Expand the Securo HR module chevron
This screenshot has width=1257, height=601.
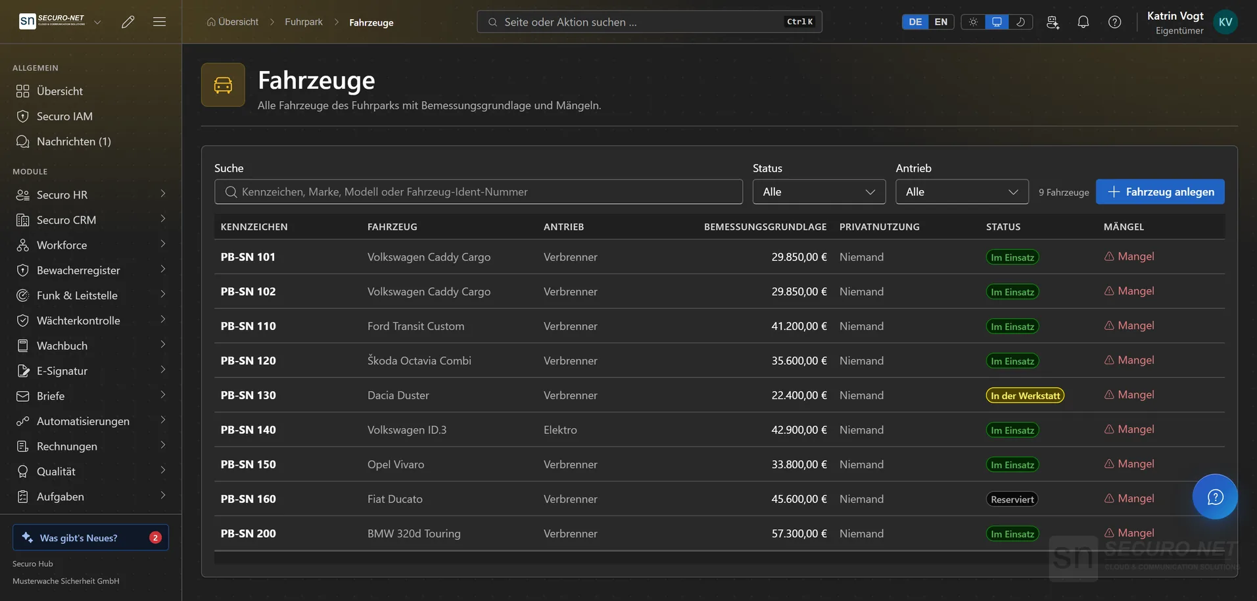pos(162,194)
